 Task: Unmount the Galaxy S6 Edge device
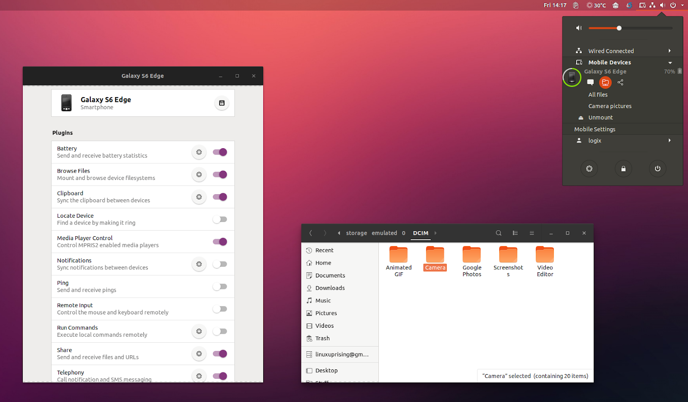click(x=600, y=117)
